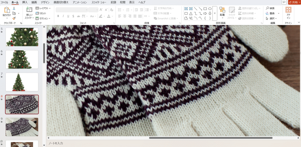This screenshot has width=301, height=147.
Task: Open the comments speech bubble icon
Action: click(284, 2)
